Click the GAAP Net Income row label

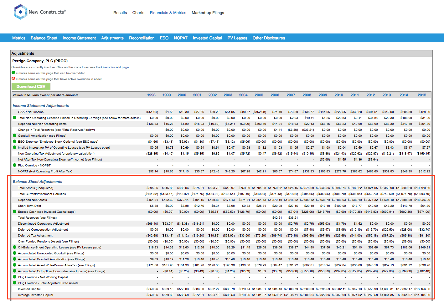pos(31,112)
